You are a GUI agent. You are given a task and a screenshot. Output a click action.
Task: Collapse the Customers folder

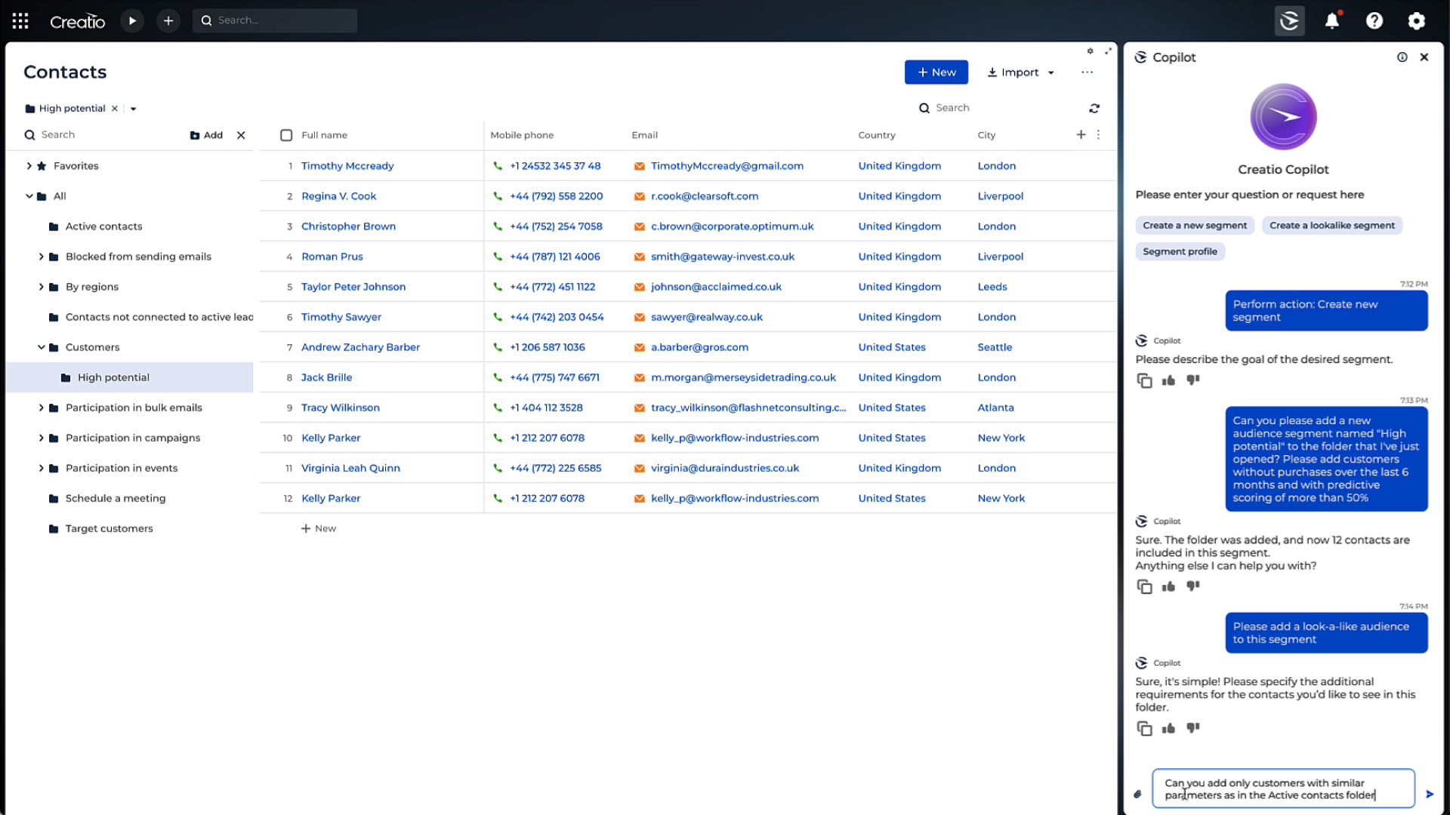tap(42, 347)
